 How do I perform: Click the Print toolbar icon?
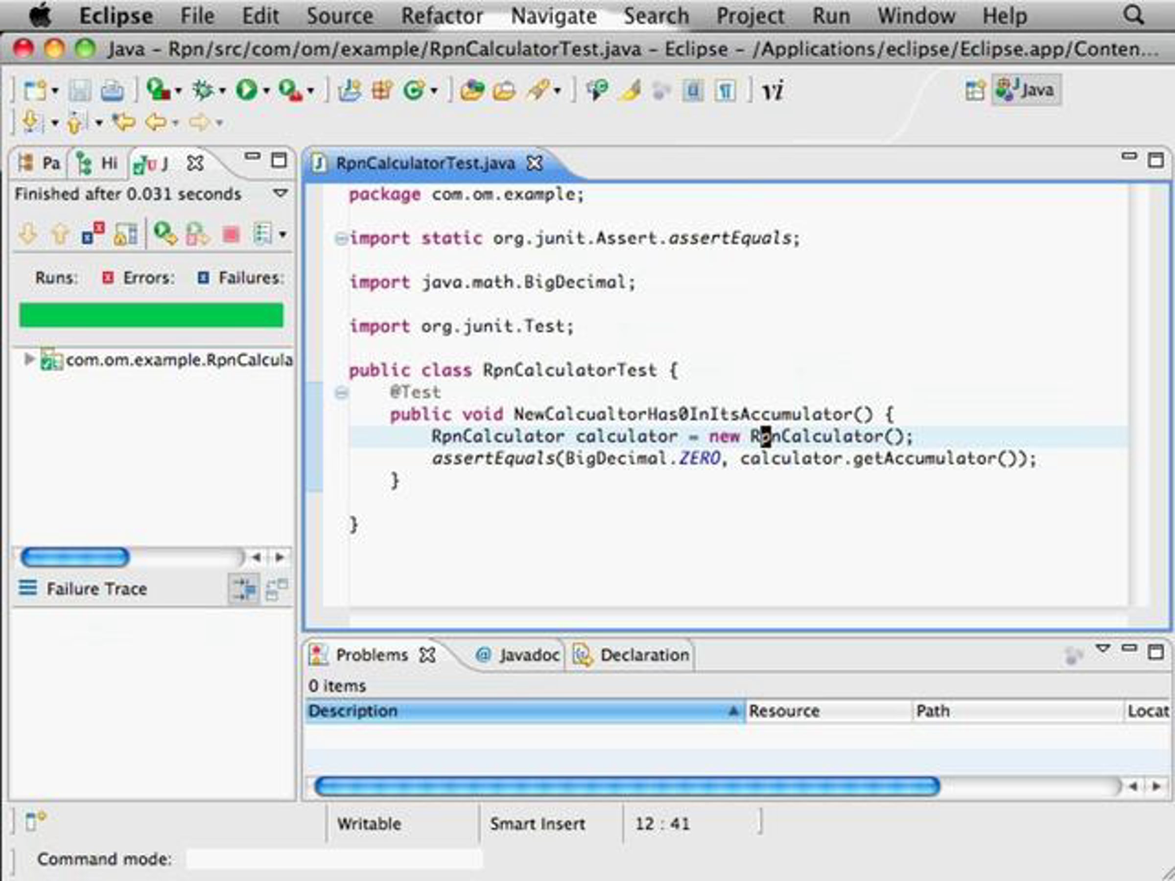(112, 90)
